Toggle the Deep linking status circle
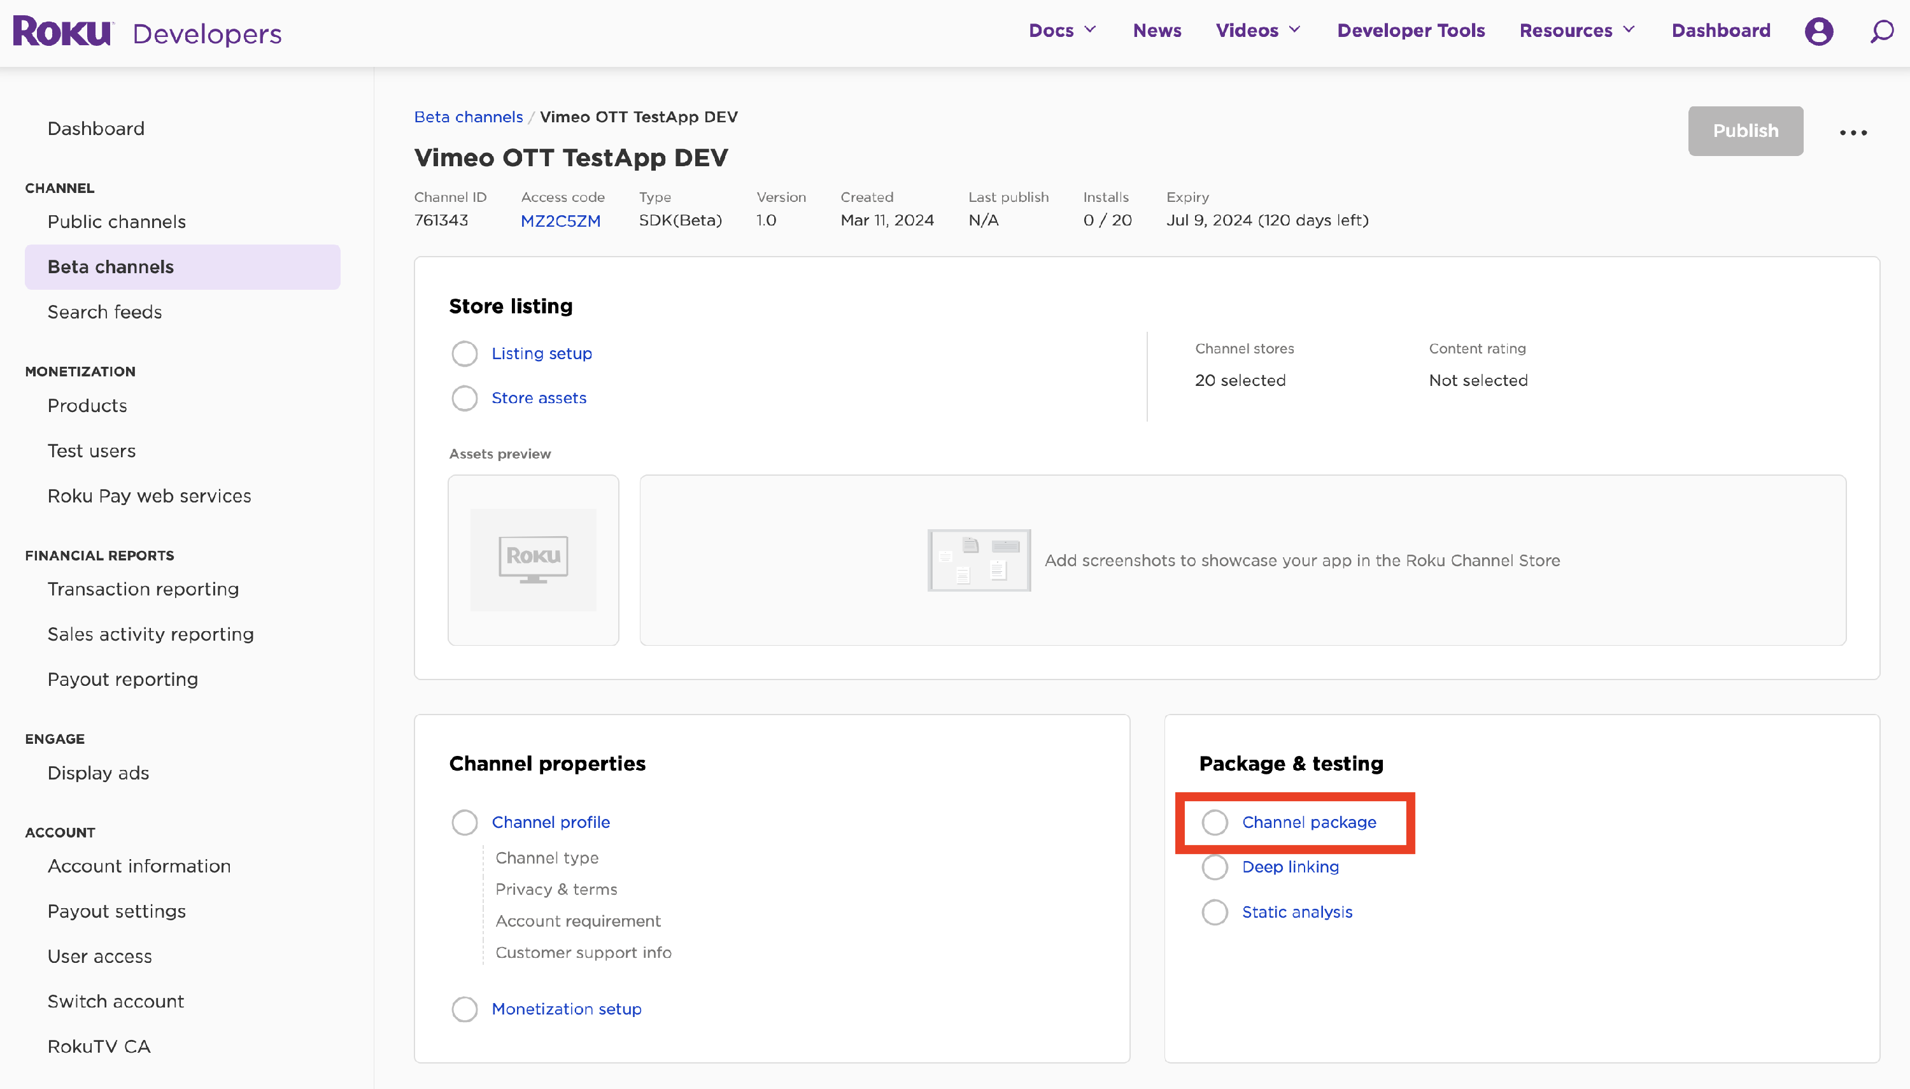 point(1215,867)
